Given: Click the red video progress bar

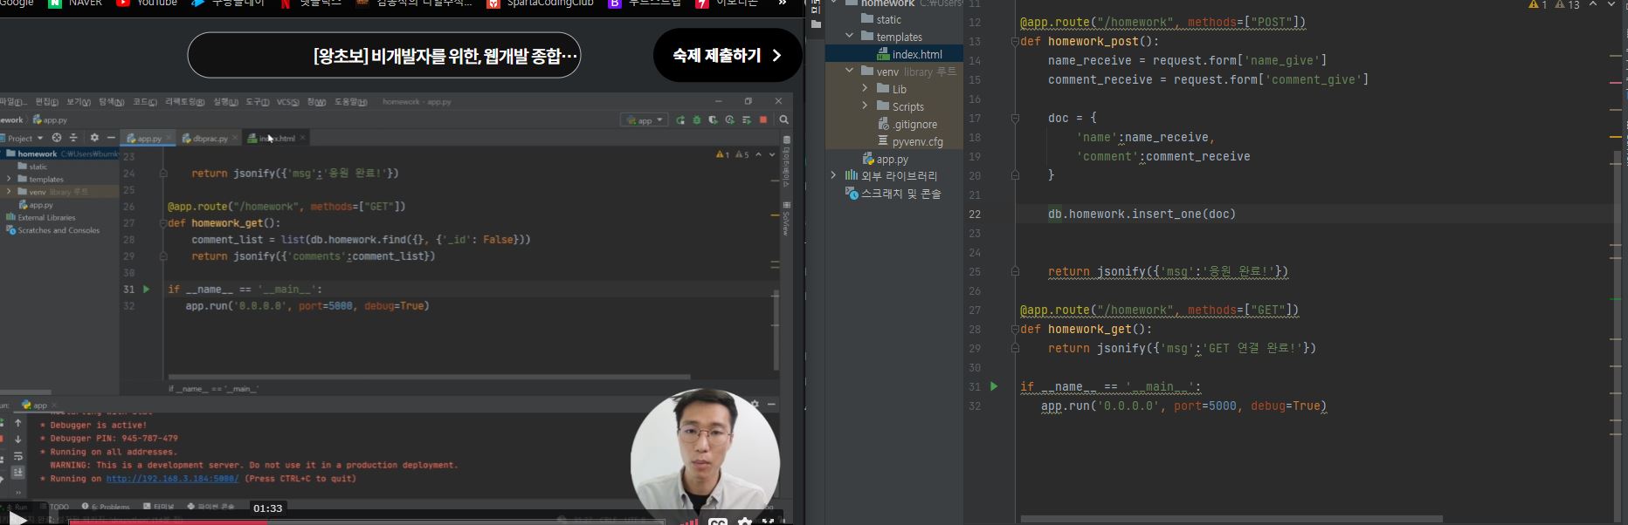Looking at the screenshot, I should [x=169, y=522].
